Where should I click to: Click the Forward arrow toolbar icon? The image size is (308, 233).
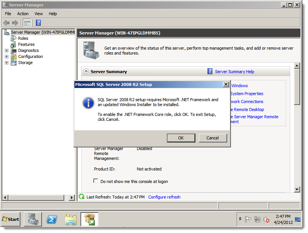(x=15, y=23)
